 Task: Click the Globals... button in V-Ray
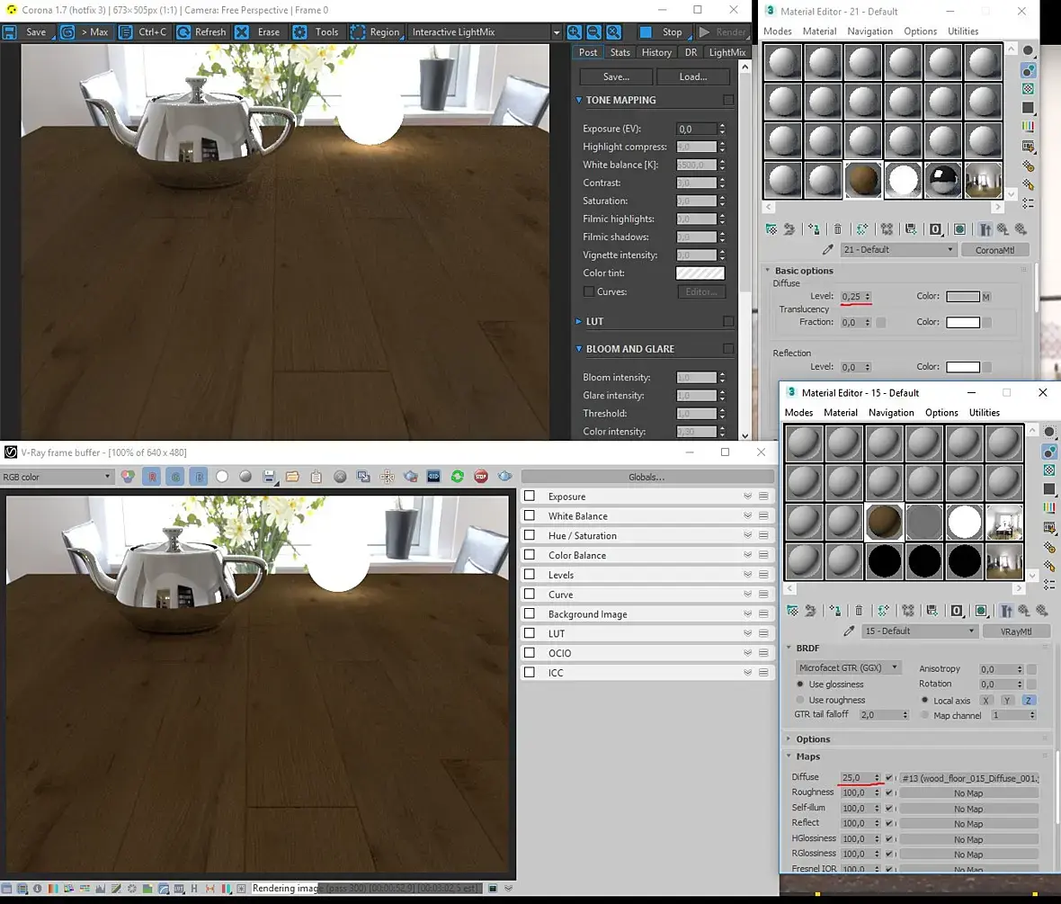tap(646, 477)
